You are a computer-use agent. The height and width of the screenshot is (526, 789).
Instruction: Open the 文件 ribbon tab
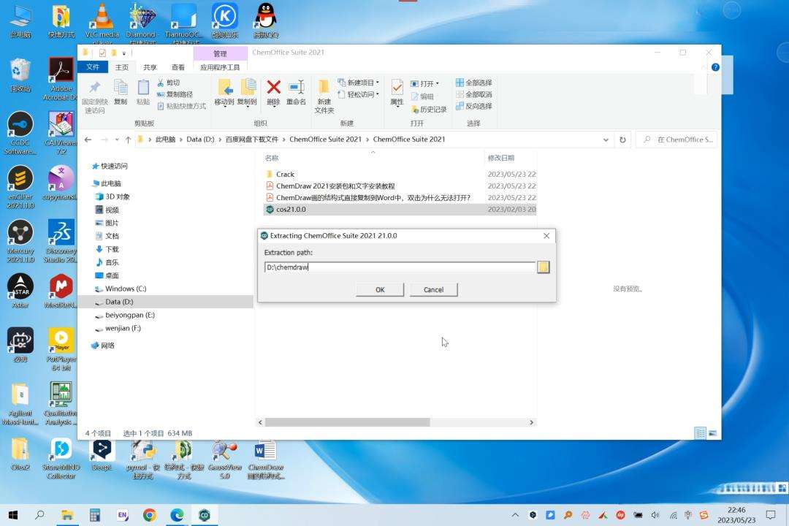pyautogui.click(x=93, y=67)
